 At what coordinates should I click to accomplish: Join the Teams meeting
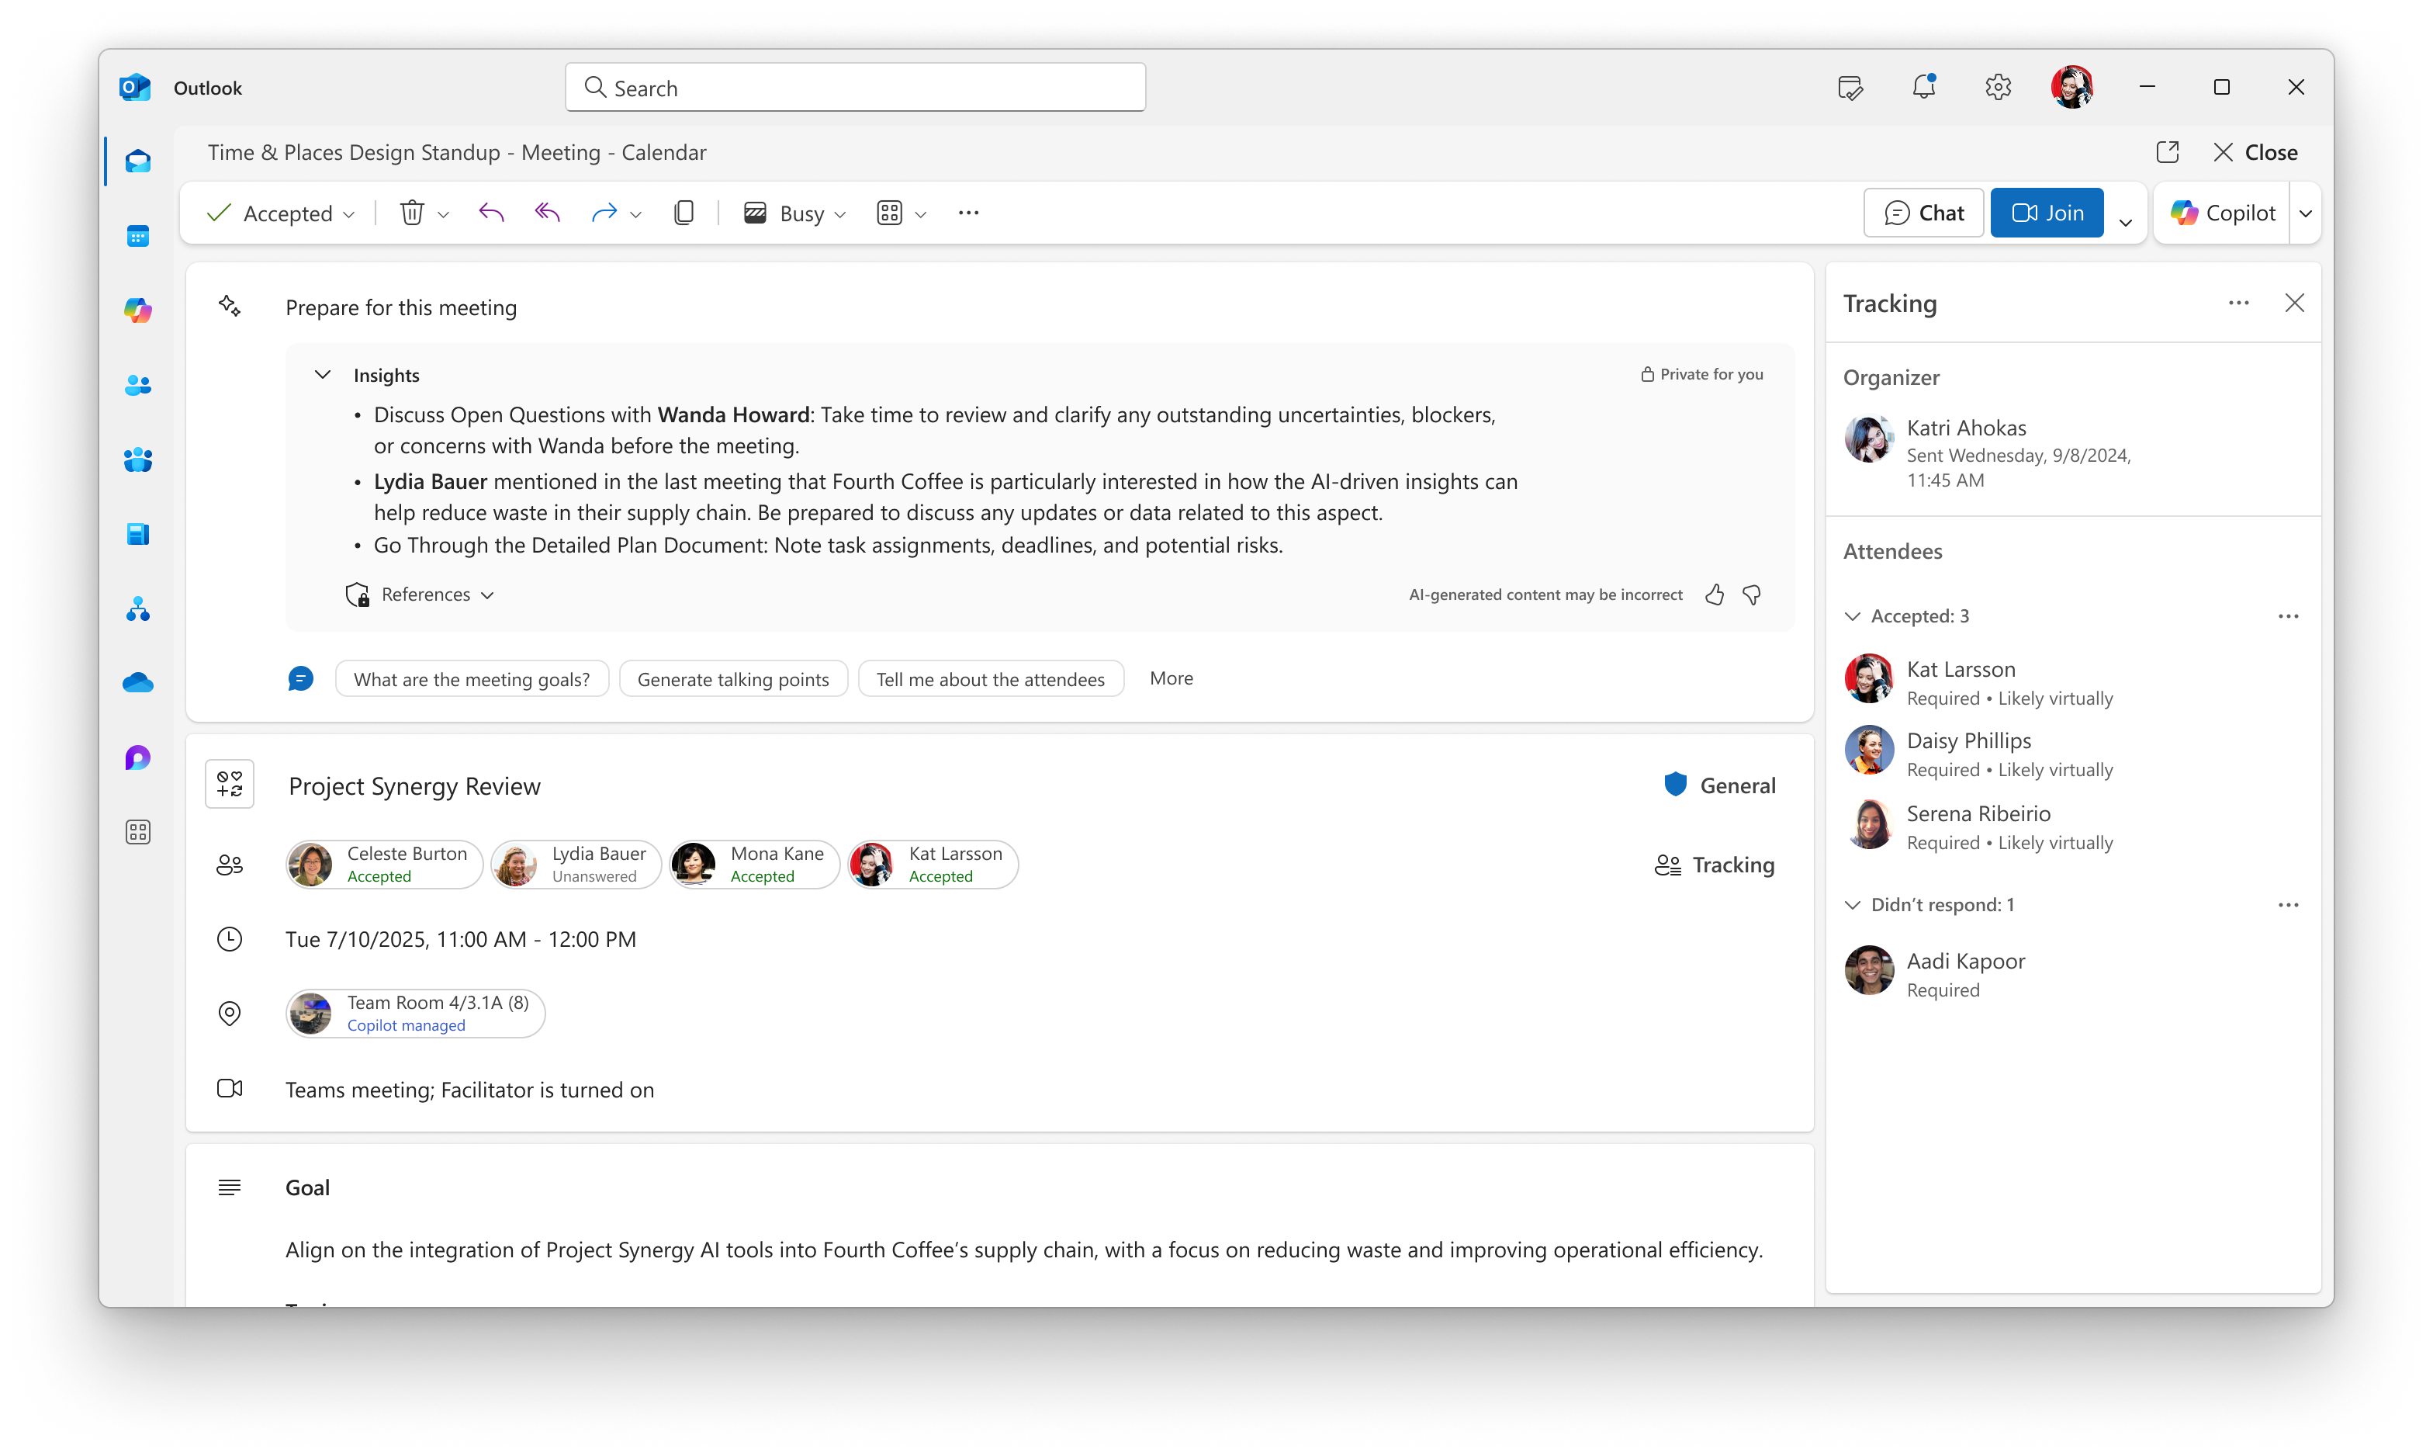pos(2047,212)
